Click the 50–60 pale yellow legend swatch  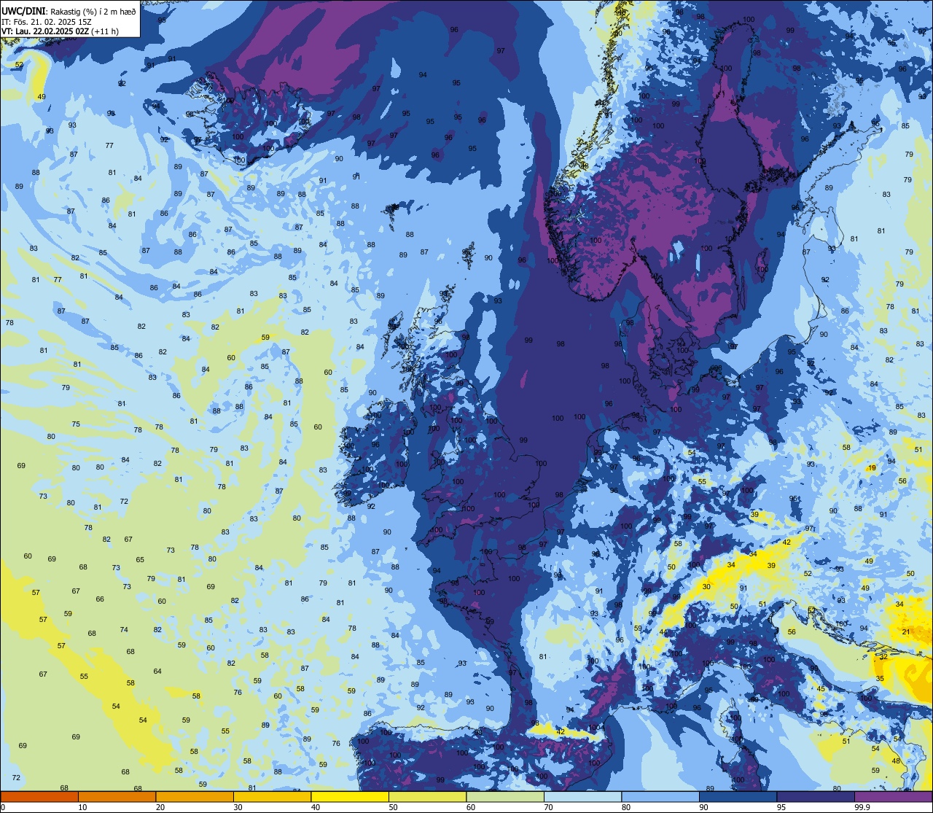[x=427, y=796]
